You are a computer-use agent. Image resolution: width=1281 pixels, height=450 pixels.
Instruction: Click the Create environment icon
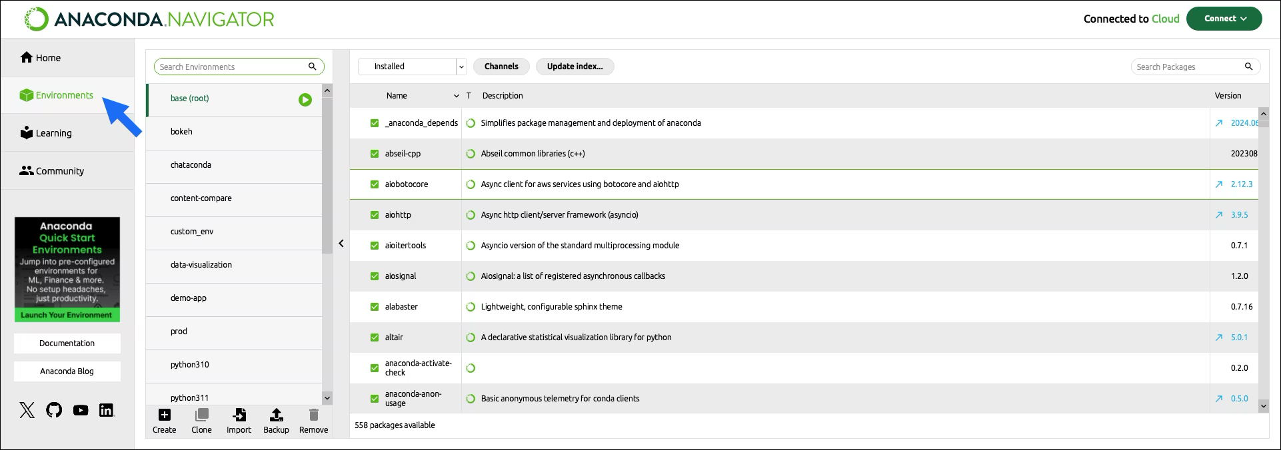click(x=164, y=415)
